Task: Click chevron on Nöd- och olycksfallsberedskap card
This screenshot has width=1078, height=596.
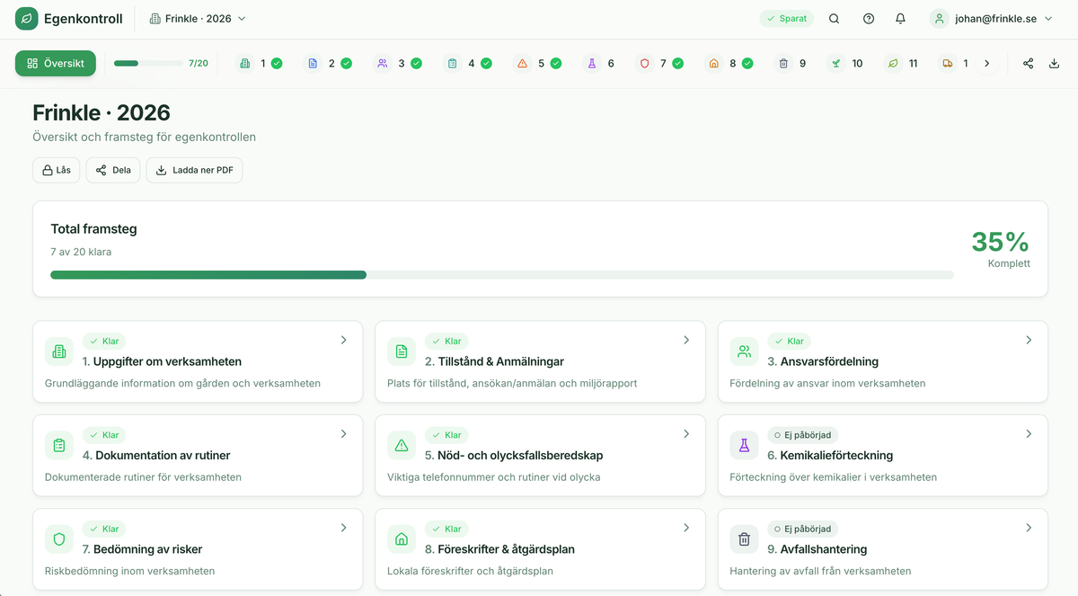Action: click(686, 434)
